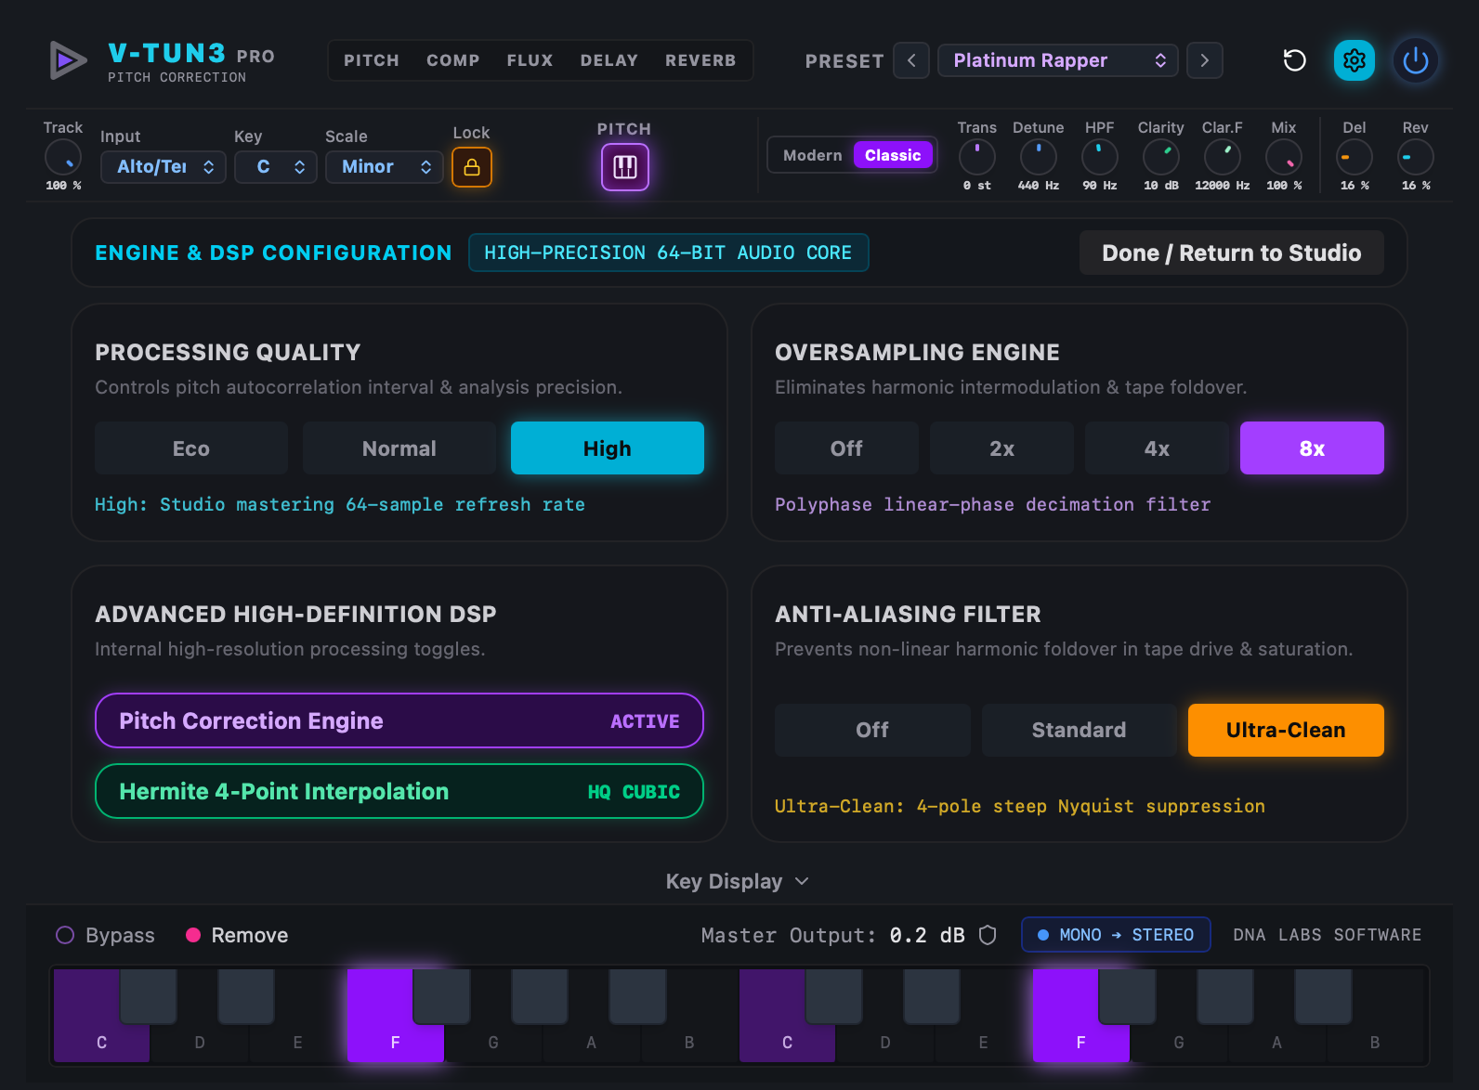Toggle Hermite 4-Point Interpolation
This screenshot has width=1479, height=1090.
(399, 791)
